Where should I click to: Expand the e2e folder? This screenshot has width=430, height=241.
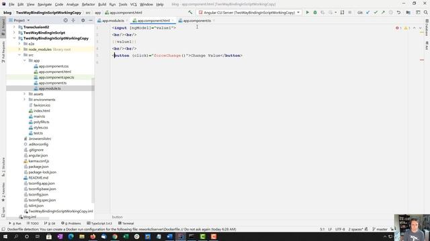pos(19,44)
